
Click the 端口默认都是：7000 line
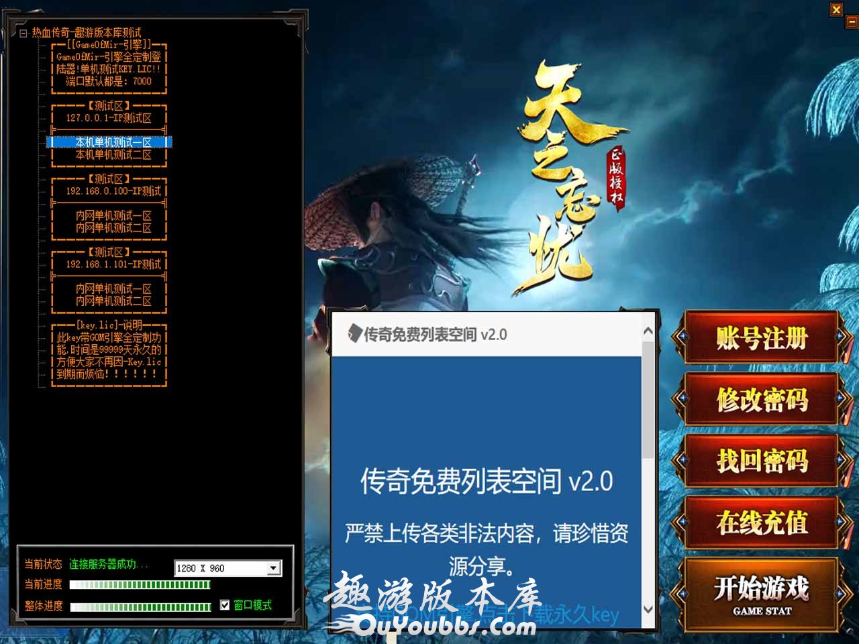coord(109,81)
